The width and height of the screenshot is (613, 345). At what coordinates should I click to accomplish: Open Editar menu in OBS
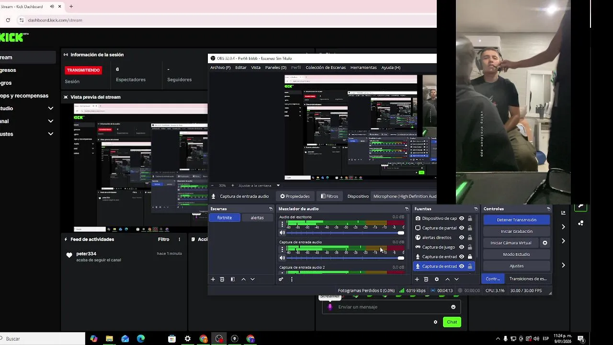[x=241, y=68]
